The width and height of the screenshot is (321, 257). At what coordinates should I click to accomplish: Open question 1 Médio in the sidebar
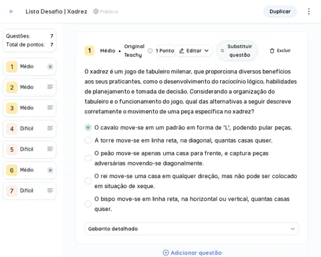coord(29,66)
